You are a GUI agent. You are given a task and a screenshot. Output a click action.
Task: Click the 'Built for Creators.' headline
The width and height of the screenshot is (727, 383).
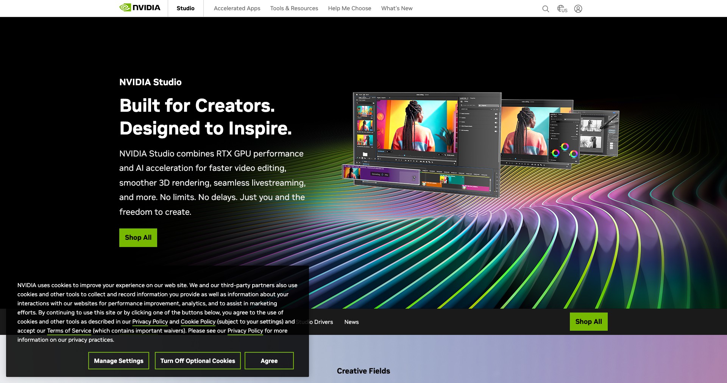click(197, 105)
